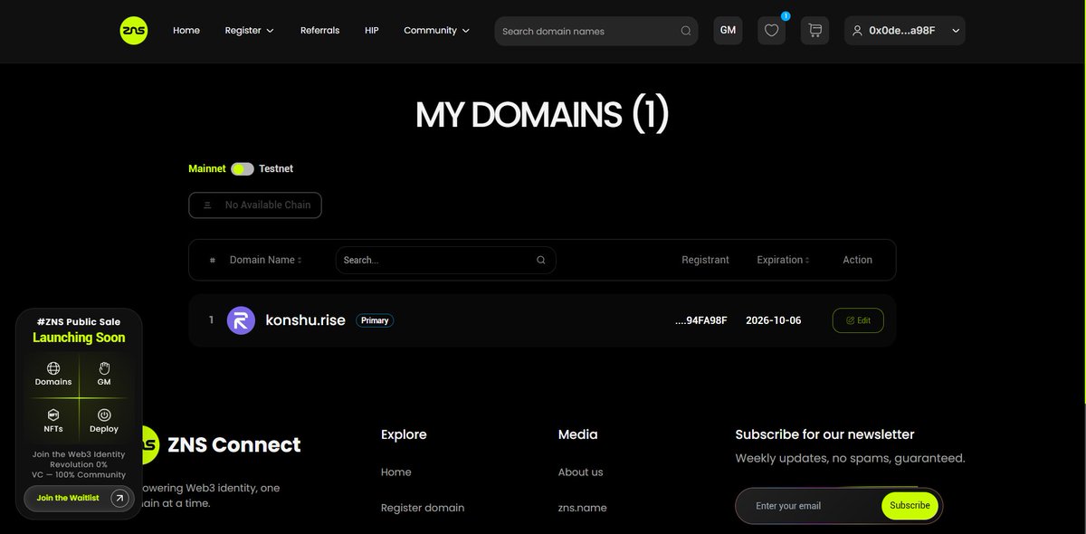Click the Mainnet label
Screen dimensions: 1086x534
[x=207, y=169]
